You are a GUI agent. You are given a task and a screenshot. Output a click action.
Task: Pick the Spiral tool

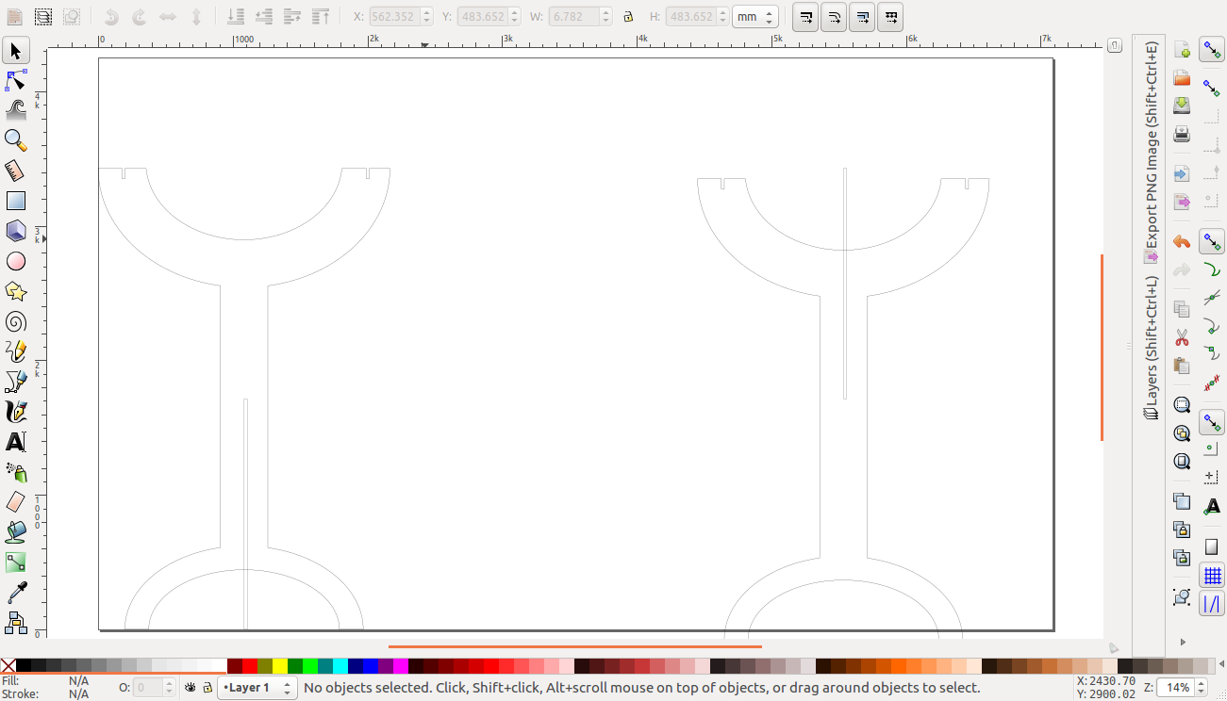point(16,321)
